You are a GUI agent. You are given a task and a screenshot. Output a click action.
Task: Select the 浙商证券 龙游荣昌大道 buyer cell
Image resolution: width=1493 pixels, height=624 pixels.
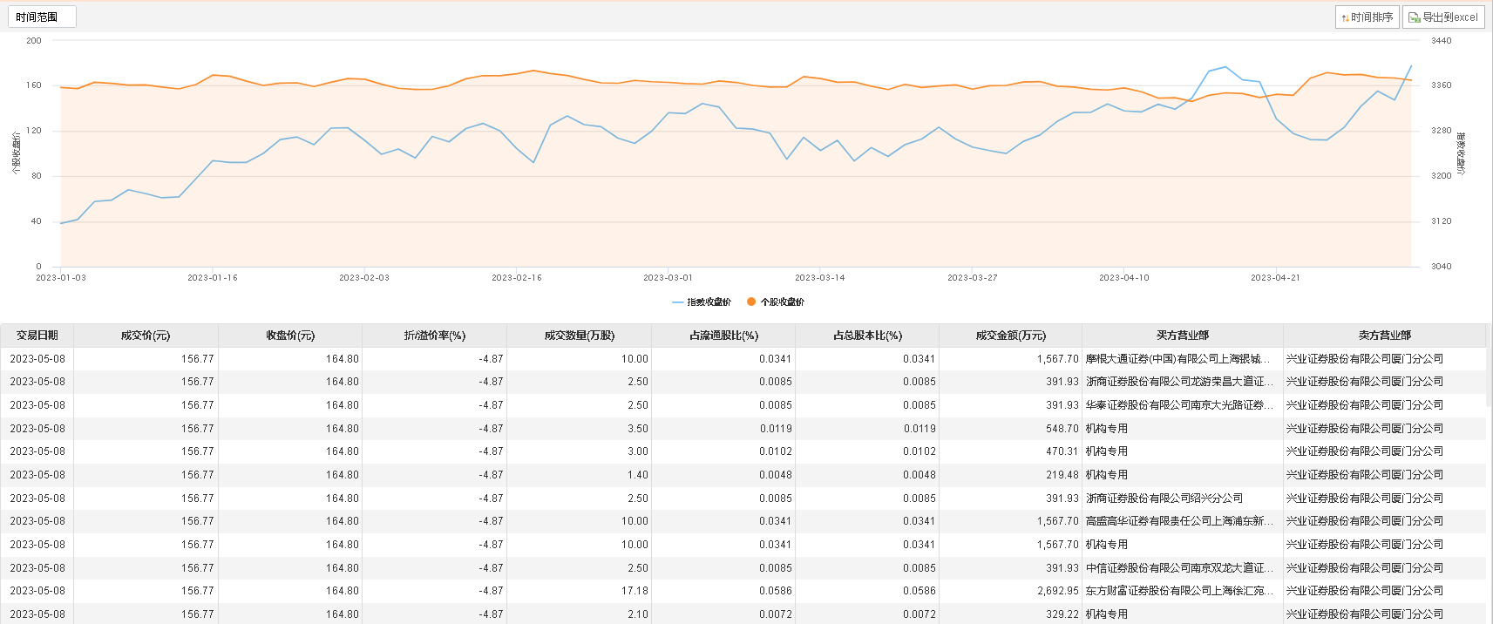tap(1183, 382)
